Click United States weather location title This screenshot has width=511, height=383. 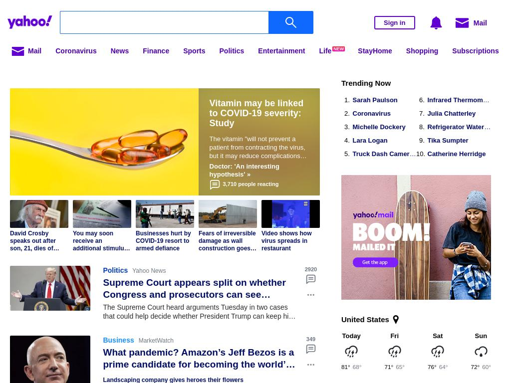(365, 320)
